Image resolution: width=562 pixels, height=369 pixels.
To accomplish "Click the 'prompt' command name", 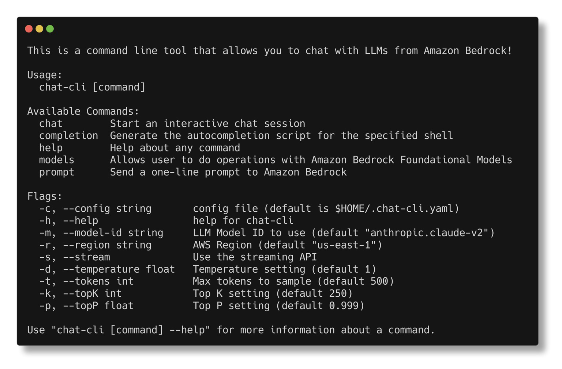I will point(56,172).
